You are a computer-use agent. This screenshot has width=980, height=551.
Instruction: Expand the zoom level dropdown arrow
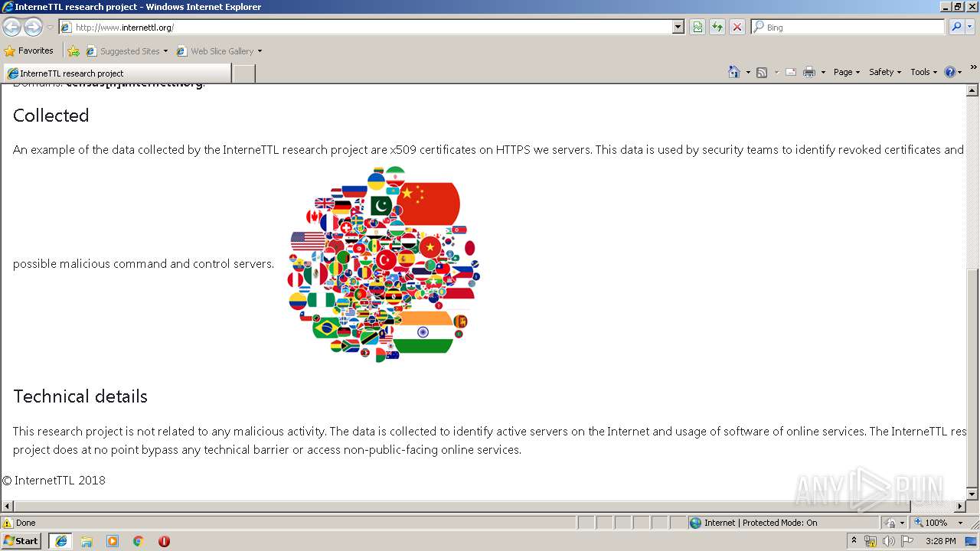tap(960, 523)
